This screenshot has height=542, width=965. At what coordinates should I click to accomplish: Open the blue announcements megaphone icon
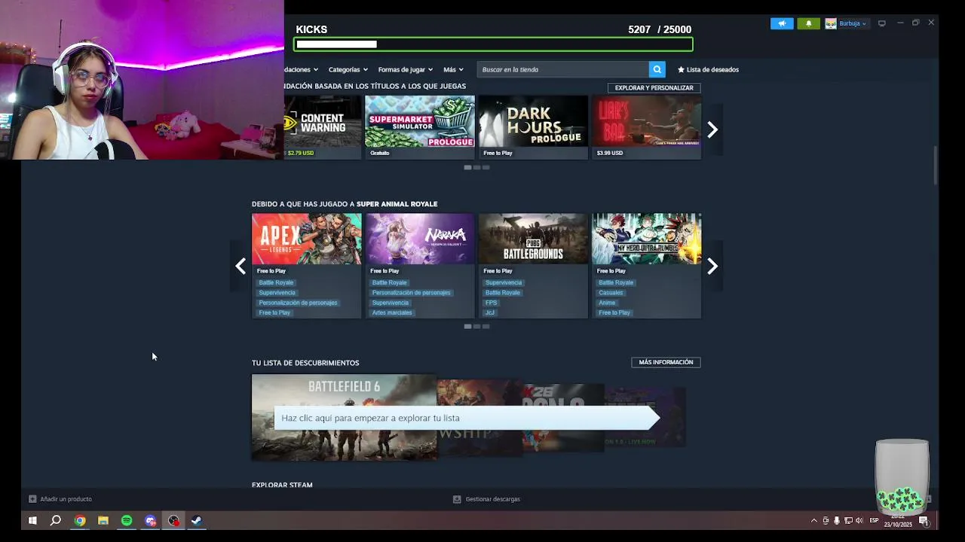[782, 23]
